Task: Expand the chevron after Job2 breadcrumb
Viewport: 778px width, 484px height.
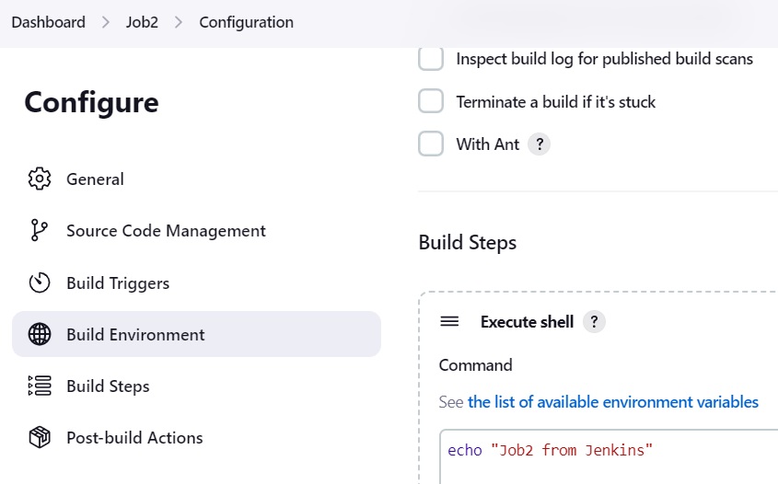Action: (x=179, y=22)
